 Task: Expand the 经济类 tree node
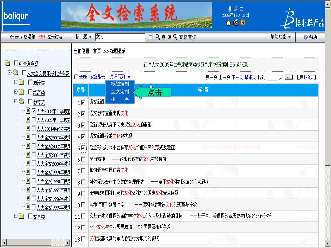click(x=16, y=91)
